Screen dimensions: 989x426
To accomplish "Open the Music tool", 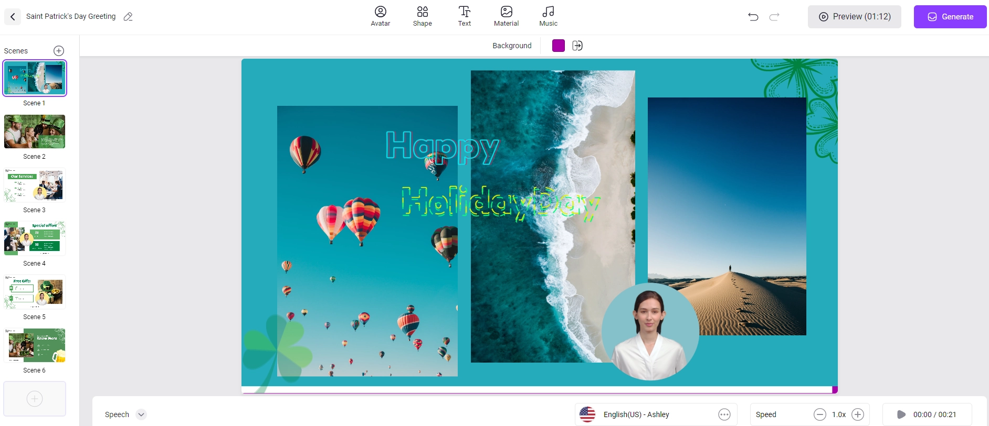I will [549, 16].
